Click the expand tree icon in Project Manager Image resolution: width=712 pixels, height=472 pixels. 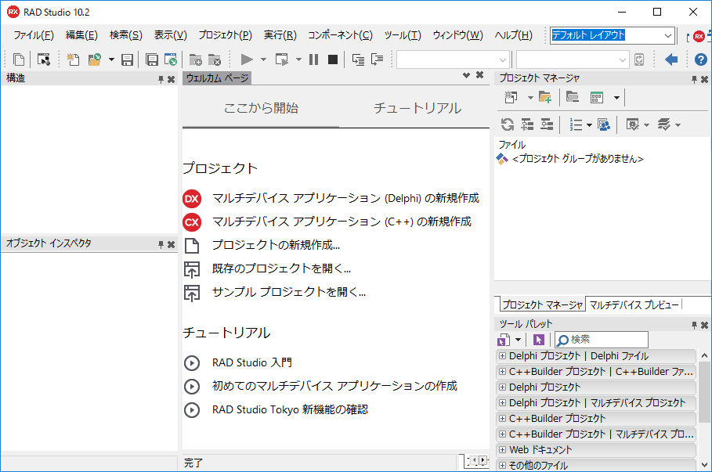527,124
